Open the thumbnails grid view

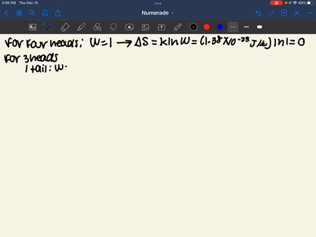(x=19, y=13)
